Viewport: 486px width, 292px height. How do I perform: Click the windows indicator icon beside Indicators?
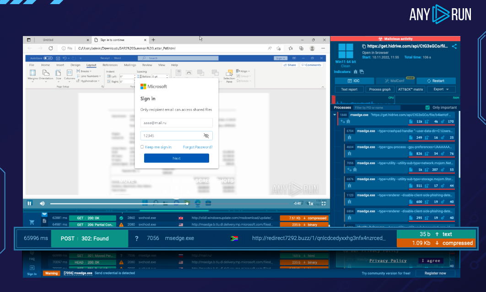[362, 72]
